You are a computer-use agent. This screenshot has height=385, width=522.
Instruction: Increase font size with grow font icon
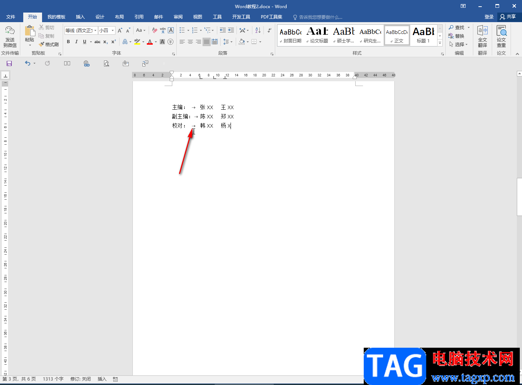click(120, 30)
